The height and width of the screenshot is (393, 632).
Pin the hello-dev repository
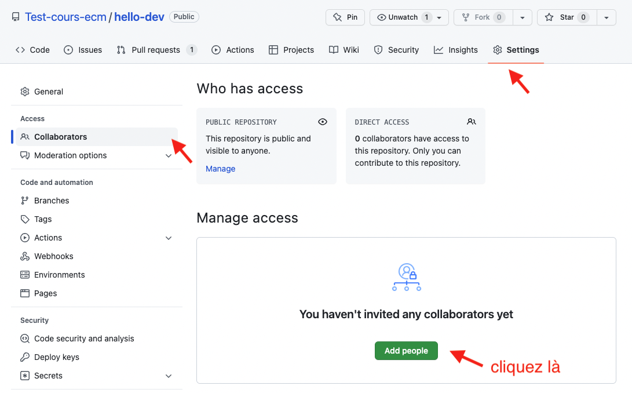pos(345,17)
